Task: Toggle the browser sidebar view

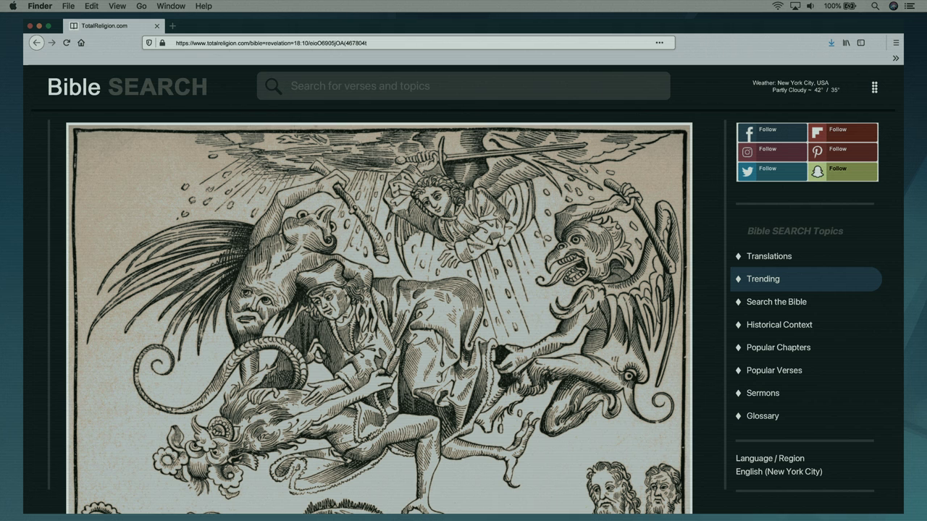Action: click(x=861, y=43)
